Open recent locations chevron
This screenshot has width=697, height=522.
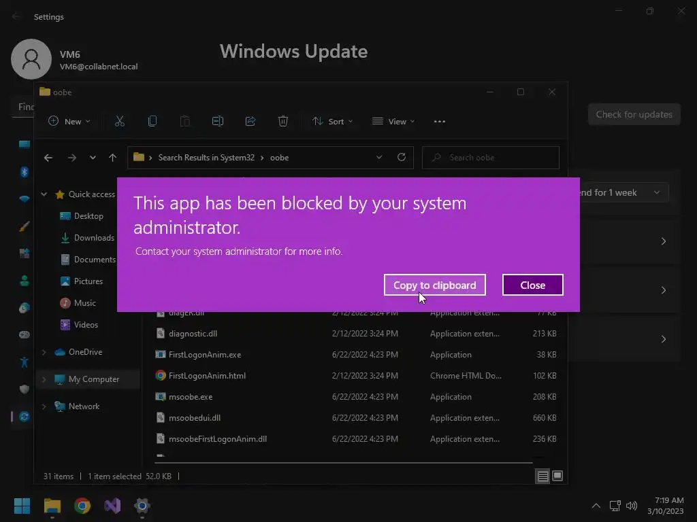pyautogui.click(x=93, y=158)
